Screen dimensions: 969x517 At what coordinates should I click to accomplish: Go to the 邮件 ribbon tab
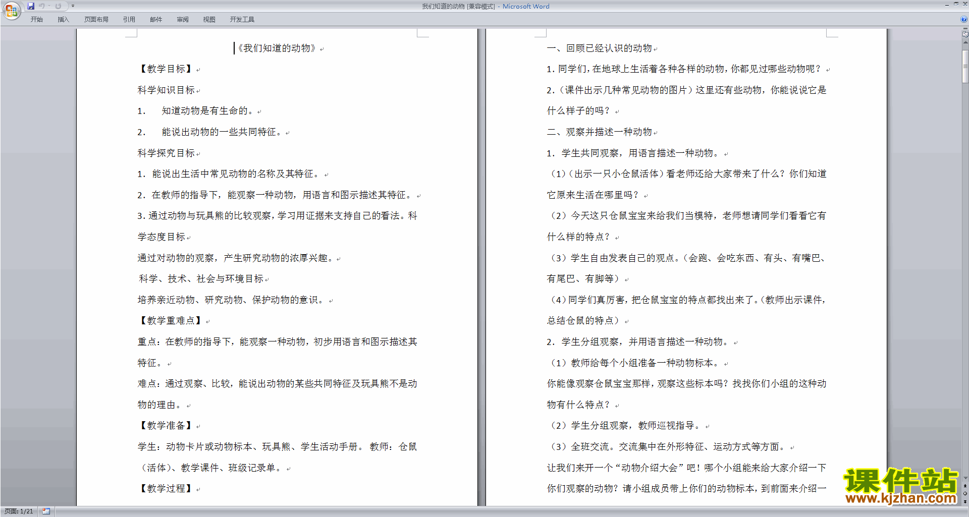(x=156, y=19)
